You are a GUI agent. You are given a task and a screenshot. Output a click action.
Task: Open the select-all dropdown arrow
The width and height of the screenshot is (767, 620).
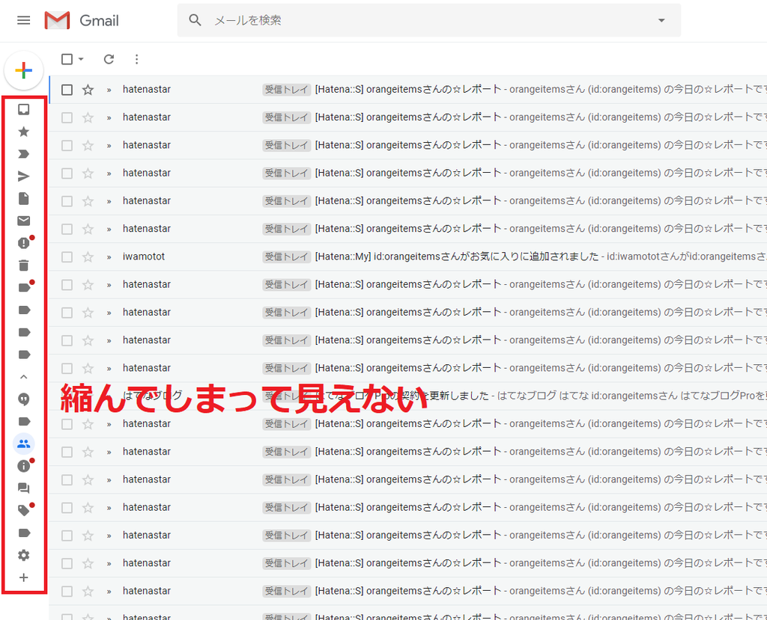[81, 59]
